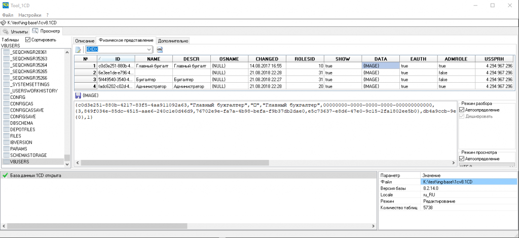The image size is (519, 238).
Task: Click the CHANGED cell 14.08.2017 16:55
Action: (x=267, y=65)
